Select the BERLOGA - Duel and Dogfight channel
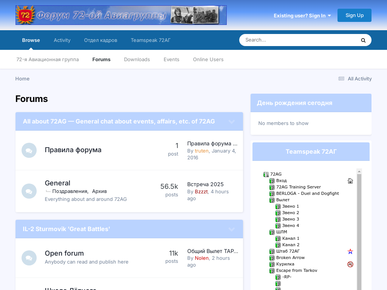The image size is (387, 290). pos(307,193)
